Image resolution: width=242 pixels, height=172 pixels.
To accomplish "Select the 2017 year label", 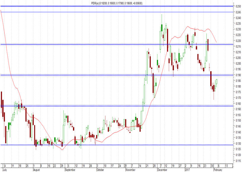I will pyautogui.click(x=187, y=170).
